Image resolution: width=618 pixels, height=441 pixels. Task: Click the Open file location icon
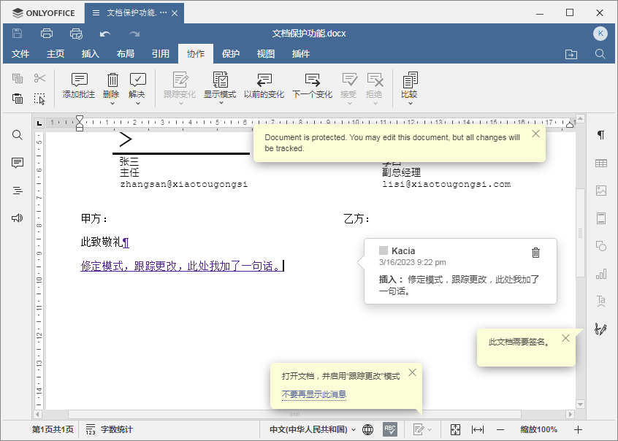[571, 54]
